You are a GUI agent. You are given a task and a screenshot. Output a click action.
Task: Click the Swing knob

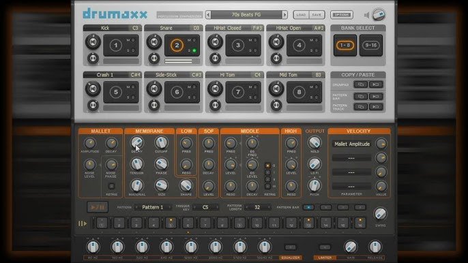[x=380, y=214]
